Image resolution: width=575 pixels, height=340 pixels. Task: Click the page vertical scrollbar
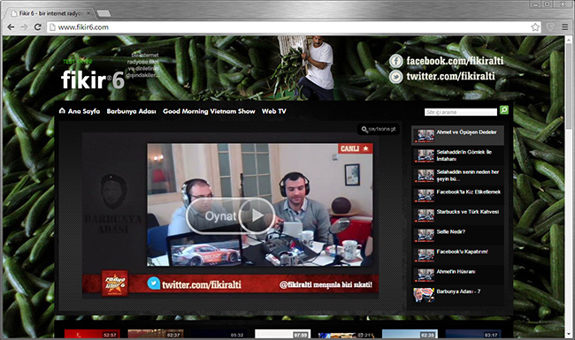tap(569, 186)
